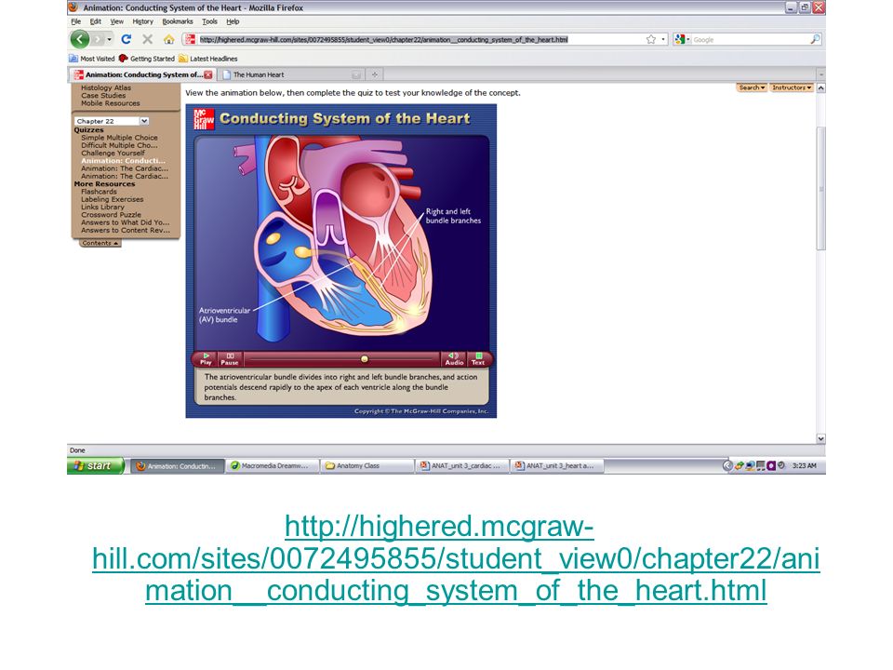Toggle animation Audio button

[x=454, y=359]
